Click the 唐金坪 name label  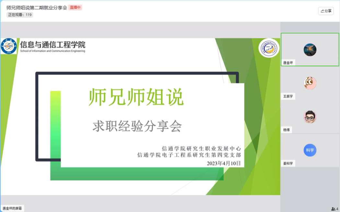288,63
